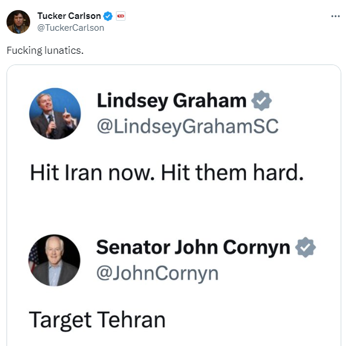Click Lindsey Graham's gray verified badge

[261, 101]
